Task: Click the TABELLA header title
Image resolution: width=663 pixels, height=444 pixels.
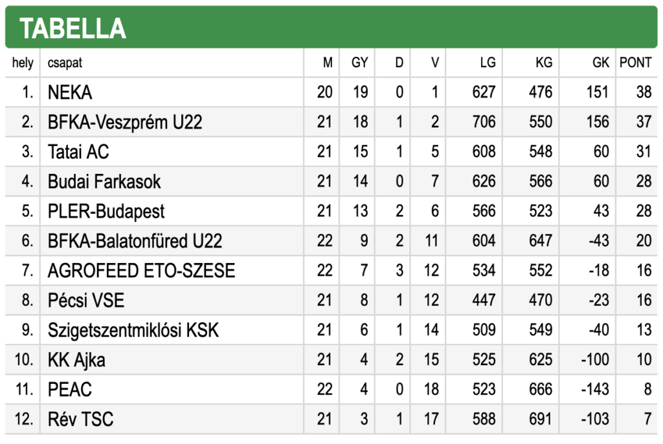Action: coord(73,28)
